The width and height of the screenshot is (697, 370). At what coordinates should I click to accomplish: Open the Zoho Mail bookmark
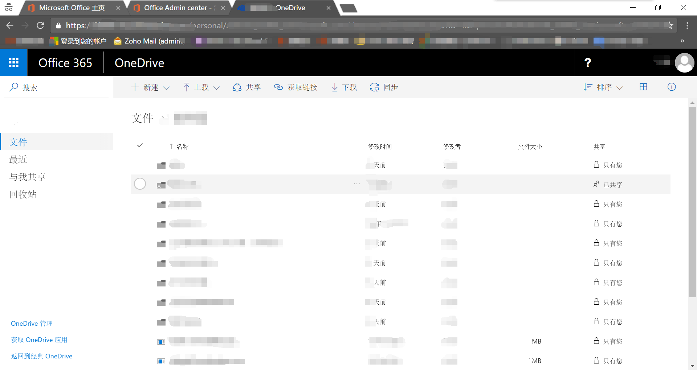pyautogui.click(x=149, y=41)
